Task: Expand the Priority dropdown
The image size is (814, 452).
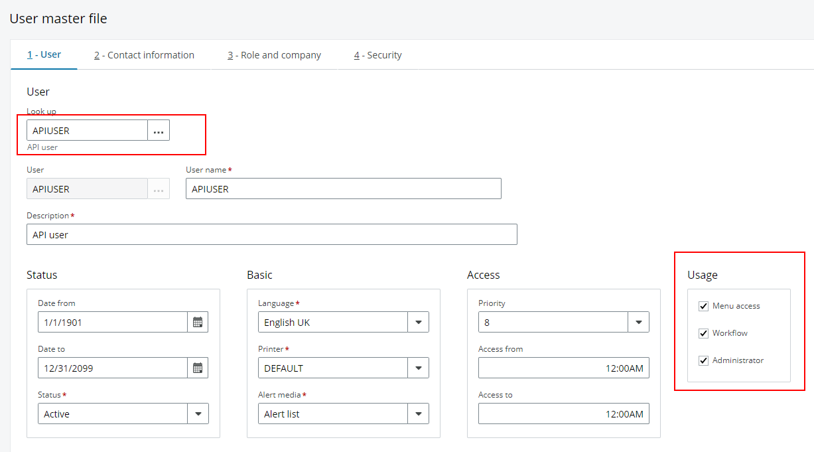Action: tap(638, 323)
